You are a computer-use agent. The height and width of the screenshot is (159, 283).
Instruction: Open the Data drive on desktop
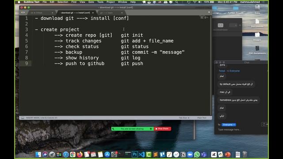pos(257,9)
